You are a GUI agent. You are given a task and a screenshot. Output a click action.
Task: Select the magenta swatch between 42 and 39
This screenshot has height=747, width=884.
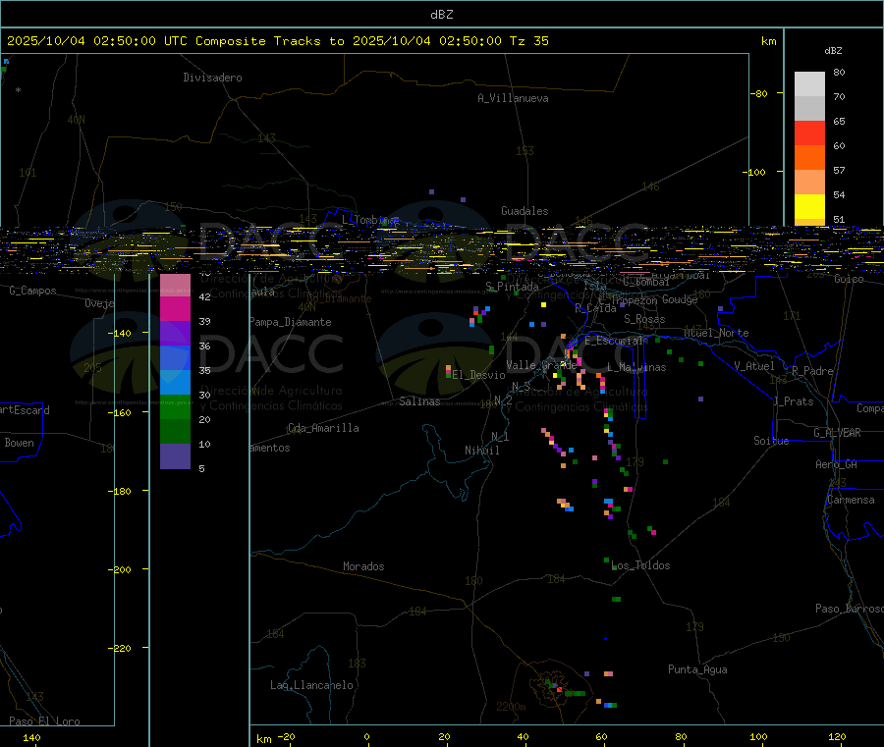pyautogui.click(x=176, y=309)
